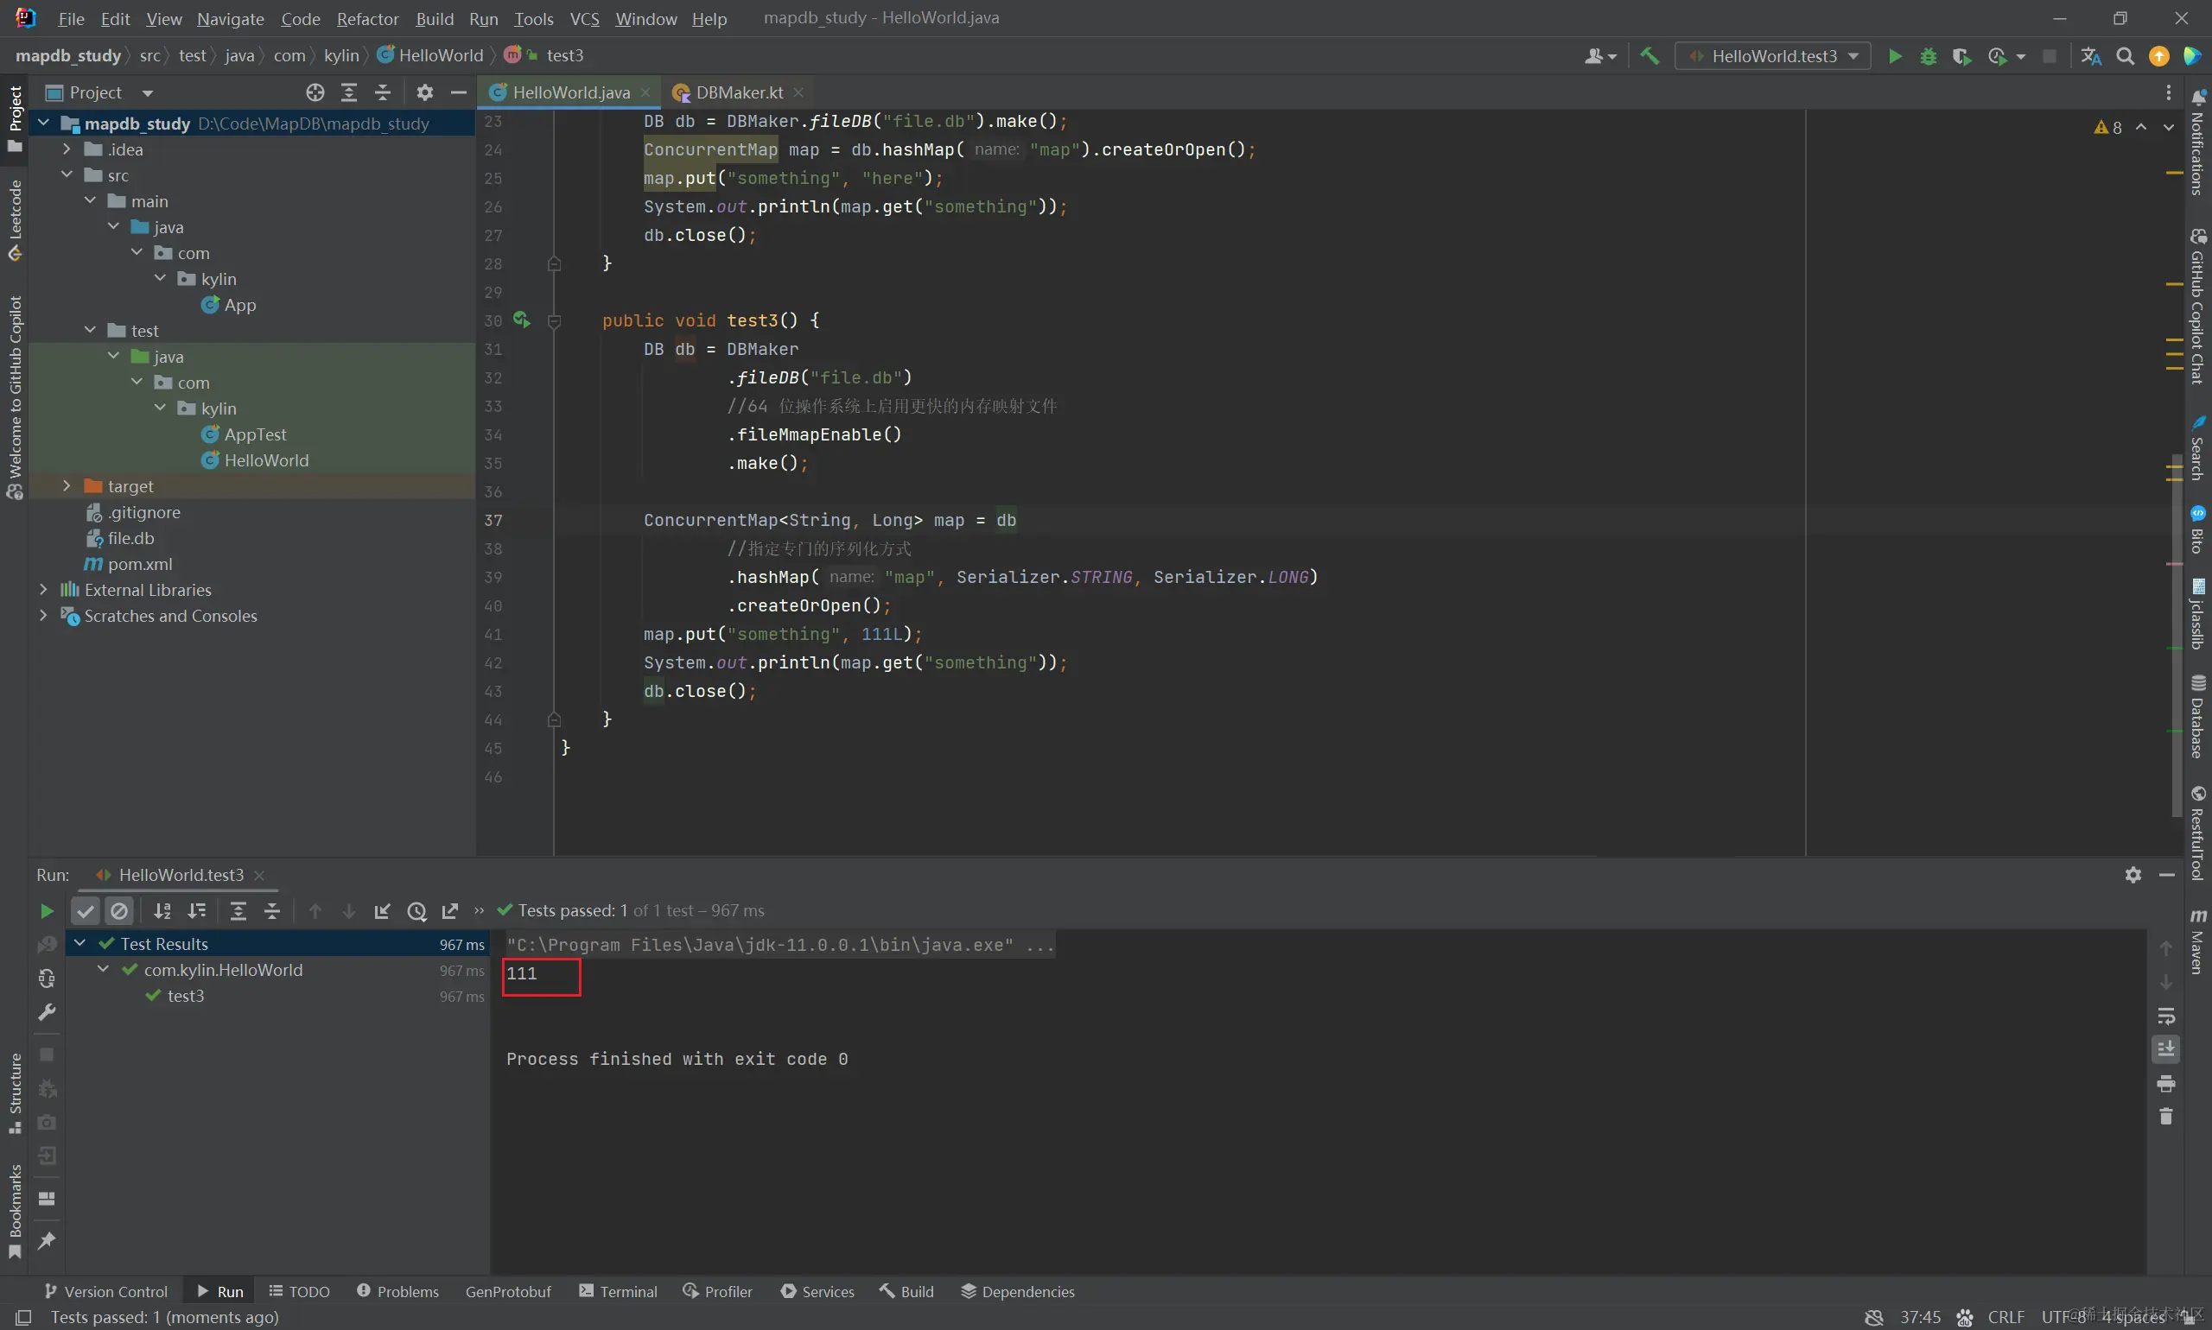Open Problems tool window button
Image resolution: width=2212 pixels, height=1330 pixels.
pos(397,1291)
